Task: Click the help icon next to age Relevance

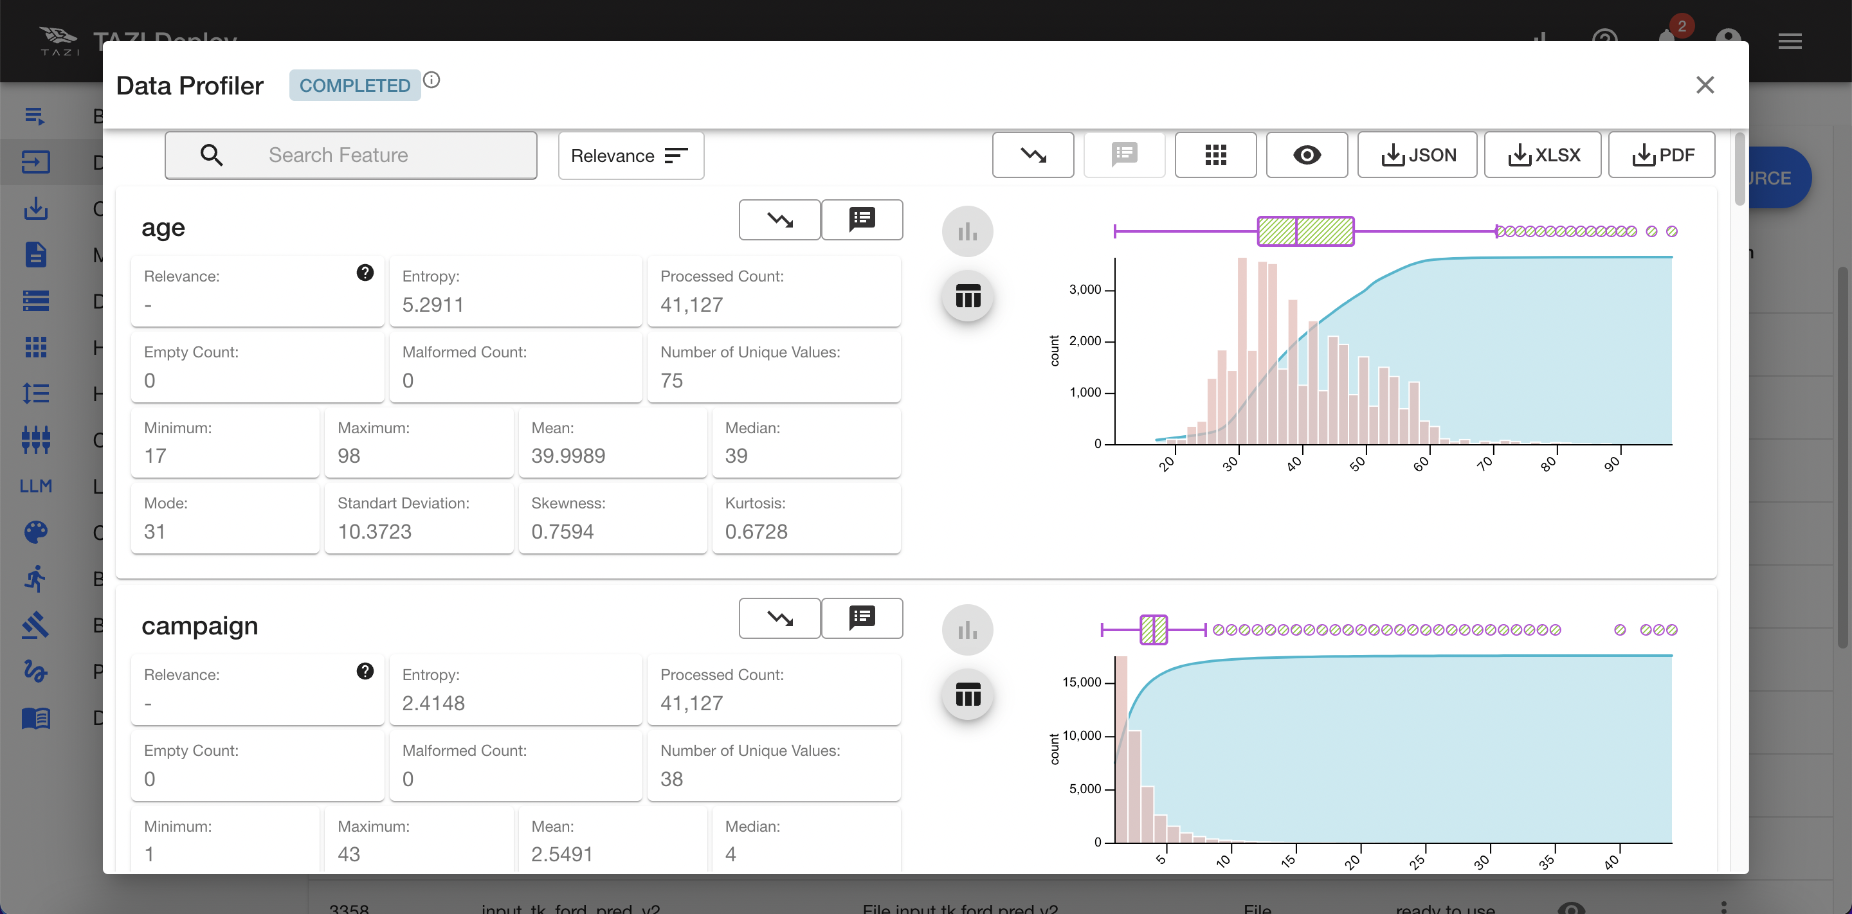Action: [x=365, y=273]
